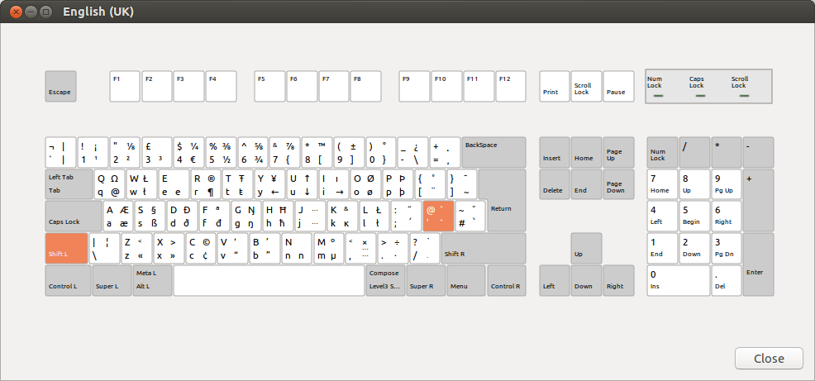The height and width of the screenshot is (381, 815).
Task: Click the Y key with ¥ symbol
Action: tap(269, 184)
